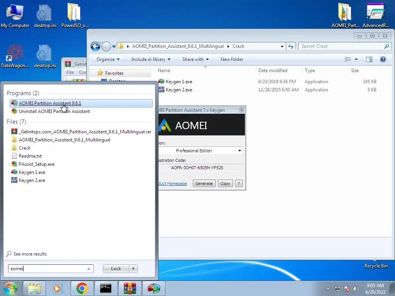Select Favorites in the navigation pane

click(x=114, y=73)
